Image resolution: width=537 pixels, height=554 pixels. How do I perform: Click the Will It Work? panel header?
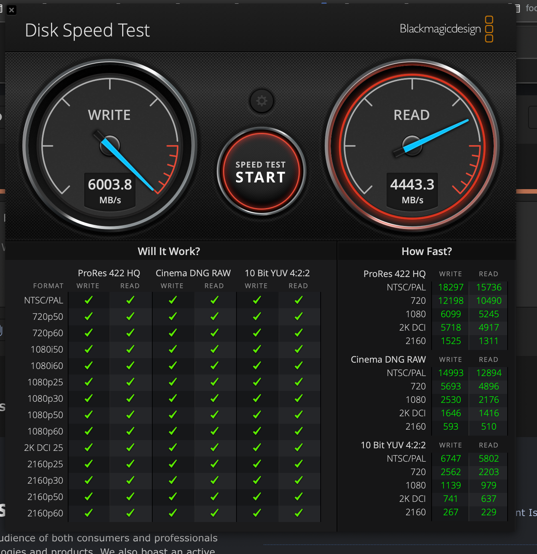tap(169, 251)
